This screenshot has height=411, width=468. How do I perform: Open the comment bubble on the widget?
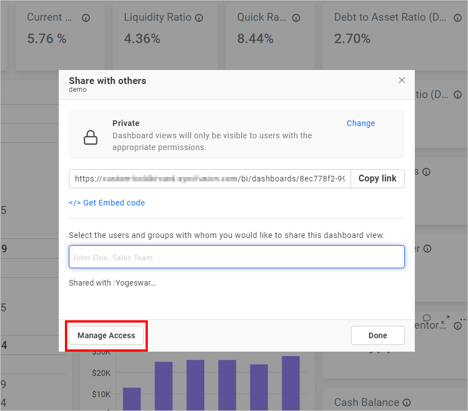427,317
